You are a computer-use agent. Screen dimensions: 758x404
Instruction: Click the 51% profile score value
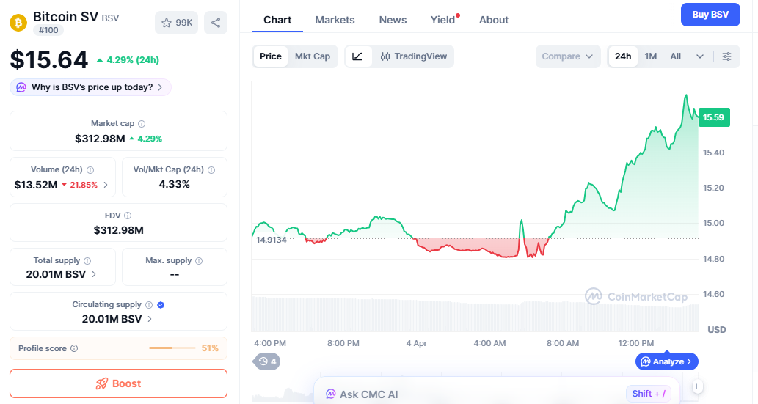[x=210, y=348]
